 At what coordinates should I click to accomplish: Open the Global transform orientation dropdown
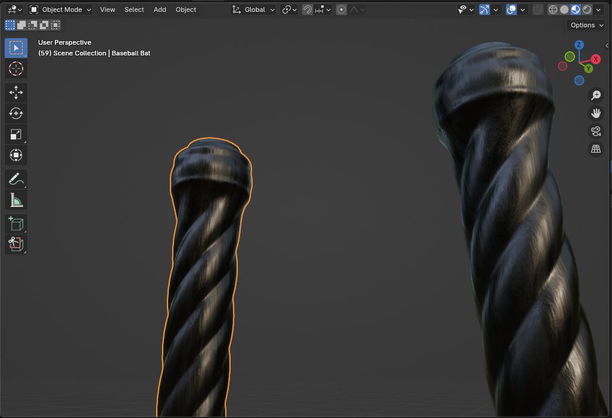pyautogui.click(x=253, y=9)
